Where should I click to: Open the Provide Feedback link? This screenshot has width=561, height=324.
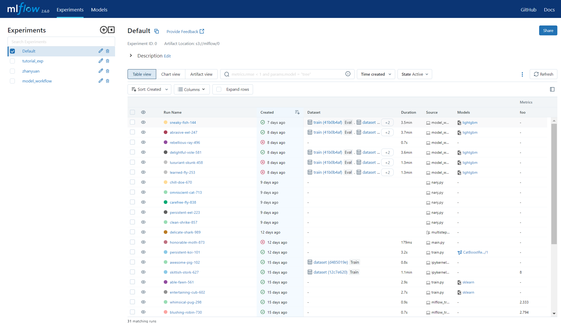click(185, 31)
